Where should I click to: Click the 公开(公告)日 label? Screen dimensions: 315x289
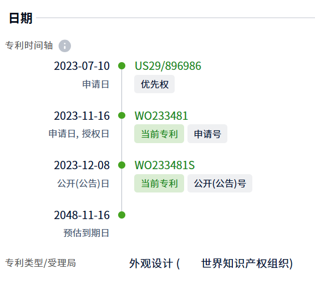tap(83, 183)
